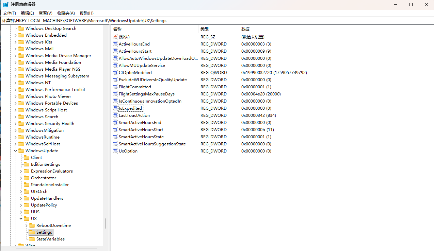Viewport: 434px width, 251px height.
Task: Click the DWORD icon beside ActiveHoursEnd
Action: pyautogui.click(x=115, y=44)
